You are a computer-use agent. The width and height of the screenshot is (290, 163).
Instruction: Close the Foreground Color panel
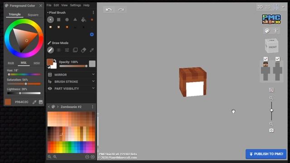tap(41, 5)
